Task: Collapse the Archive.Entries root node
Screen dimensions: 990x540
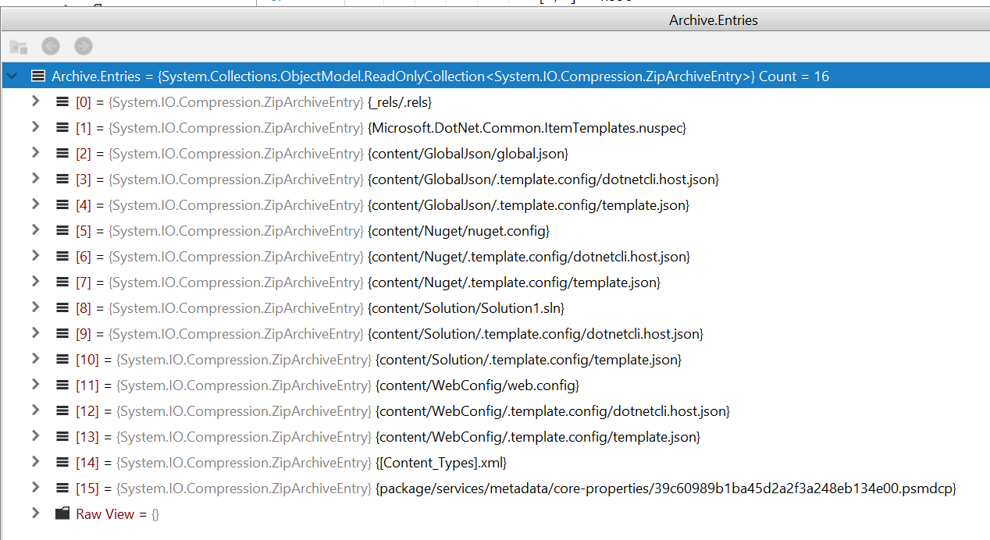Action: pos(12,76)
